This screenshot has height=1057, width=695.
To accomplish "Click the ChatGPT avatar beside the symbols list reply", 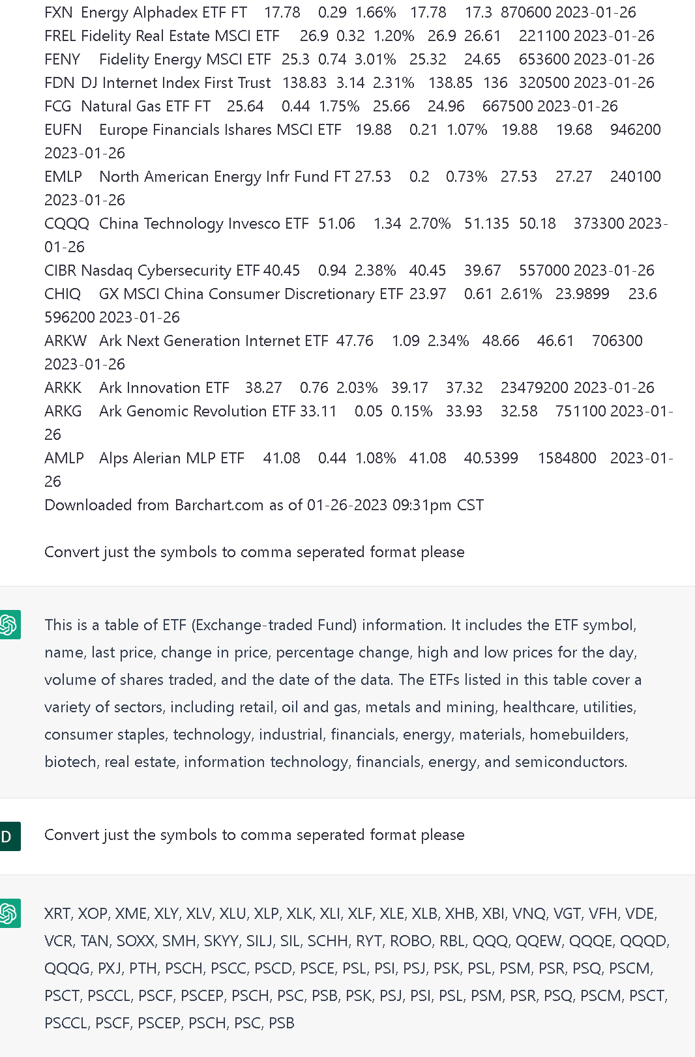I will [9, 914].
